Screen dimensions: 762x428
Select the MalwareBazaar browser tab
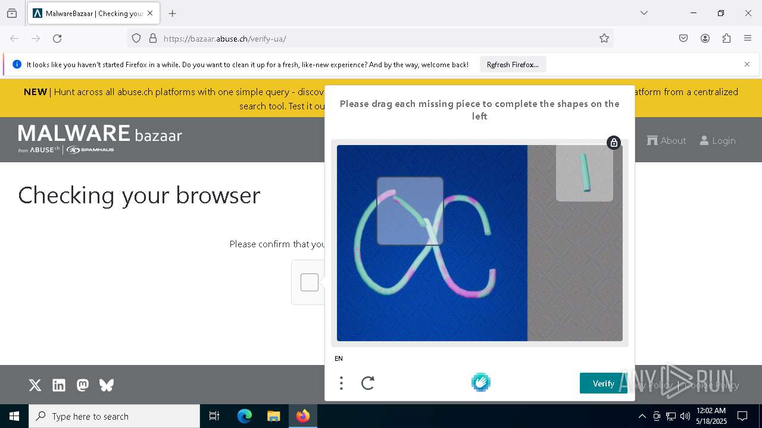(93, 13)
